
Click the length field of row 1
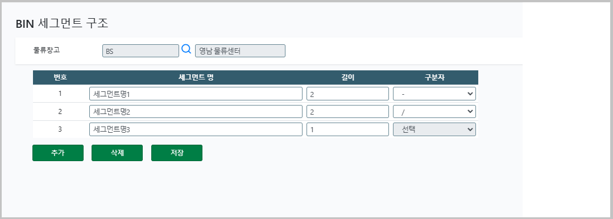tap(347, 94)
